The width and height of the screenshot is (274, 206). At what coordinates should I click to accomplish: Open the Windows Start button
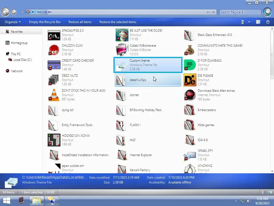7,201
